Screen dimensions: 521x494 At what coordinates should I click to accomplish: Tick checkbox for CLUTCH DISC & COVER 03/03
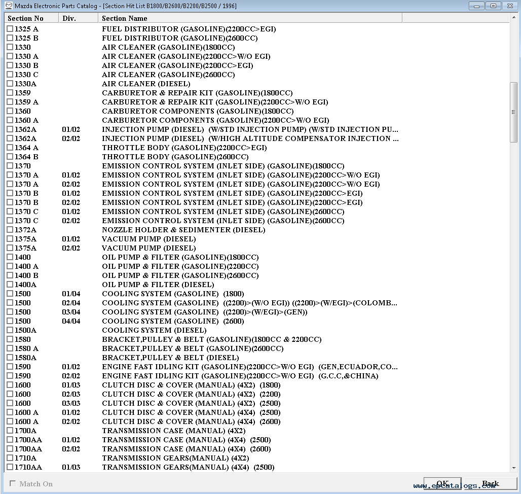[x=9, y=403]
